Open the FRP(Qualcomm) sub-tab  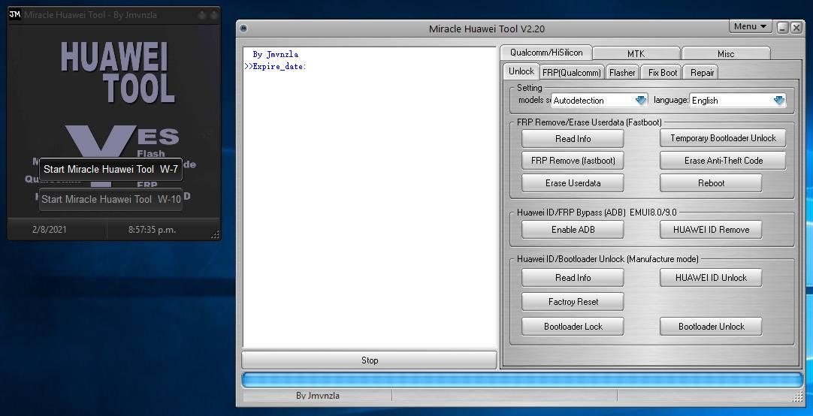(x=572, y=73)
